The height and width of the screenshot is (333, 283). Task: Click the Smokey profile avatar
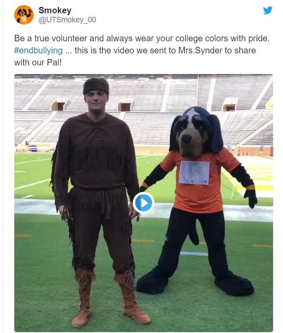point(24,15)
